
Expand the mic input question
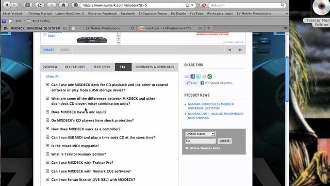tap(47, 112)
